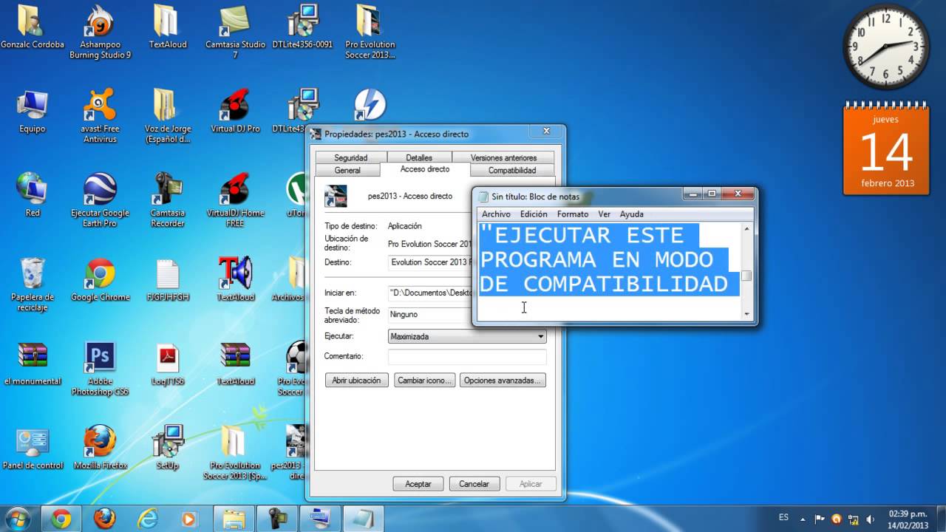
Task: Click Cancelar in the properties dialog
Action: coord(474,484)
